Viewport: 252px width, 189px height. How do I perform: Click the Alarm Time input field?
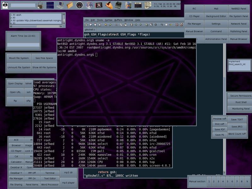(x=23, y=45)
